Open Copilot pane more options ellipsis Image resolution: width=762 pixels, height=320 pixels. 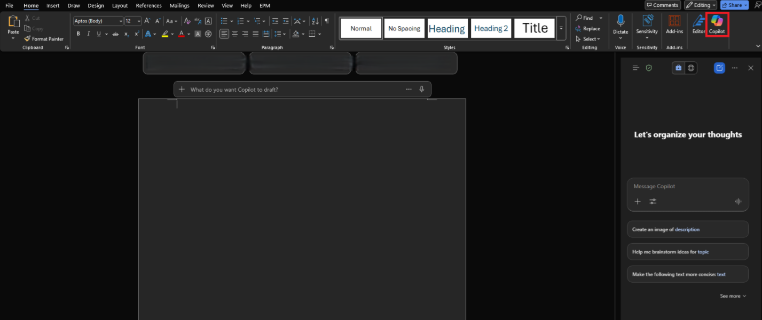735,68
